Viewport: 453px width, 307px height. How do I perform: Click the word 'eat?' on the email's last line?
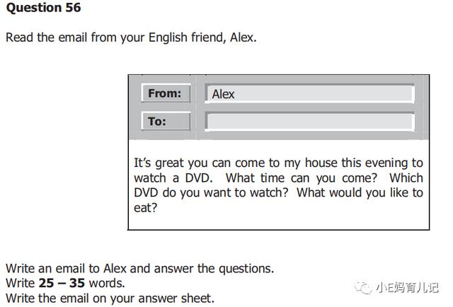pyautogui.click(x=145, y=208)
